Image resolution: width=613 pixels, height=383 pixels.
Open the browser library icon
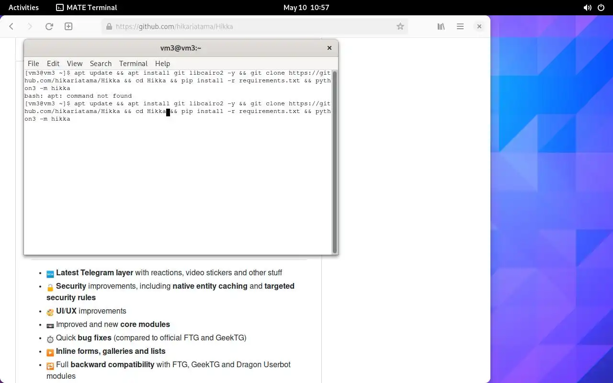[441, 27]
